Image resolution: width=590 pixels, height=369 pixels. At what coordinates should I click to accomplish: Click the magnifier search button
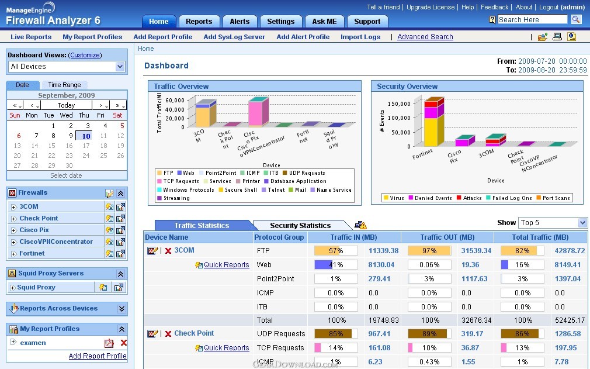576,19
